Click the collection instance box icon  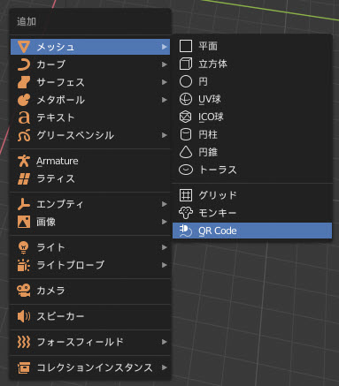(24, 367)
